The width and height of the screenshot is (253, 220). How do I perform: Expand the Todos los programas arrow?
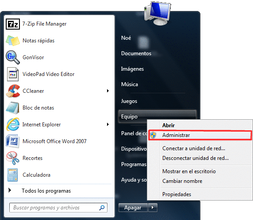pos(10,190)
